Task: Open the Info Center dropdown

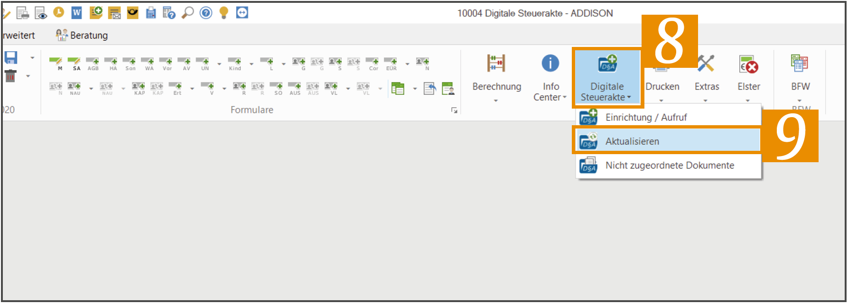Action: point(550,79)
